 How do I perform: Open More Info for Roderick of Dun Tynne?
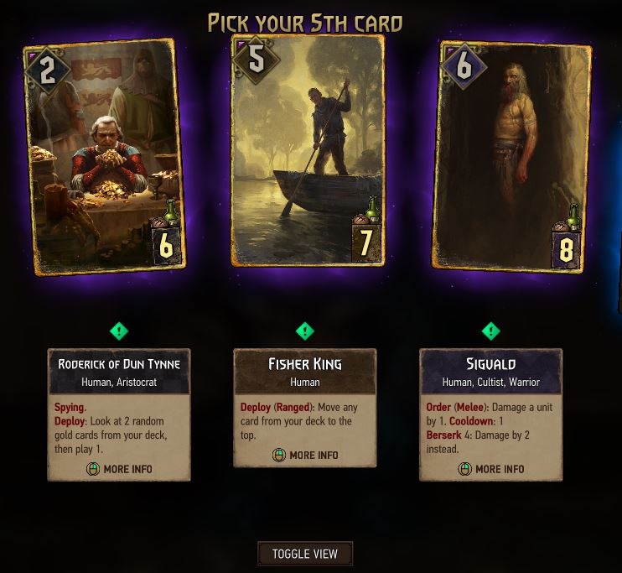click(x=119, y=469)
